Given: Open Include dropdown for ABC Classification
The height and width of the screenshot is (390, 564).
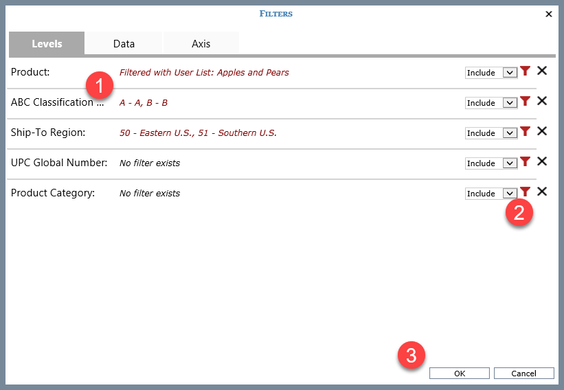Looking at the screenshot, I should pos(509,103).
